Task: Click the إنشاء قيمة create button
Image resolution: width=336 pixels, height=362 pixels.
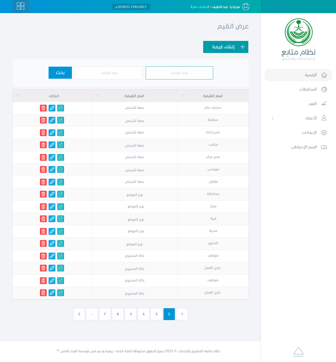Action: (226, 47)
